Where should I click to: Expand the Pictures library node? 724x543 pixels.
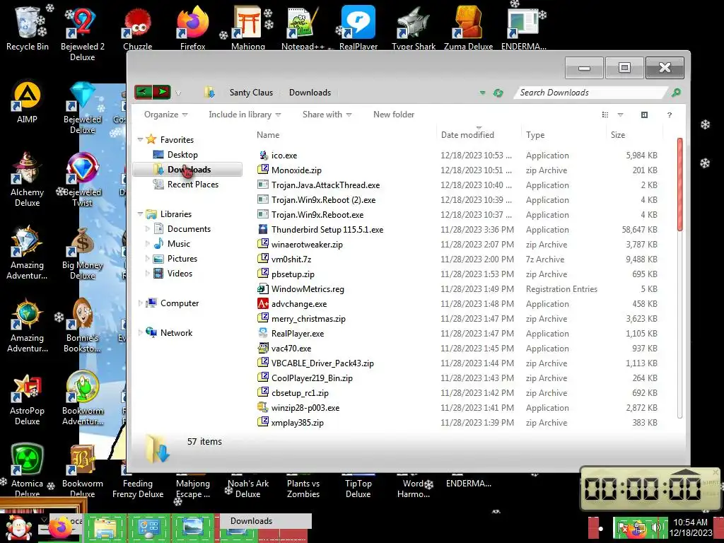click(148, 259)
